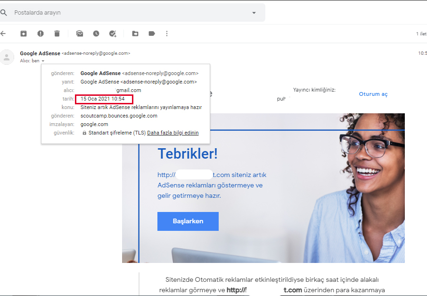Screen dimensions: 427x296
Task: Click the 'Başlarken' button
Action: pyautogui.click(x=188, y=221)
